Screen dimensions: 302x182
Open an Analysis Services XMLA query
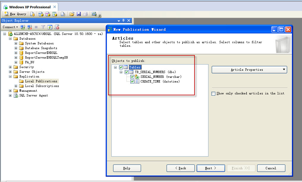coord(55,14)
